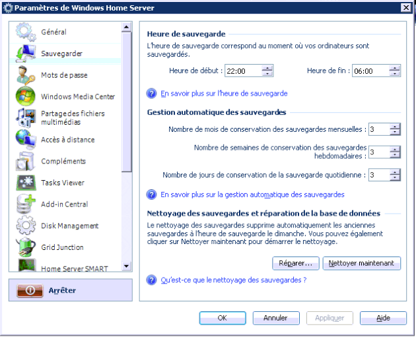
Task: Open help with the Aide button
Action: [383, 318]
